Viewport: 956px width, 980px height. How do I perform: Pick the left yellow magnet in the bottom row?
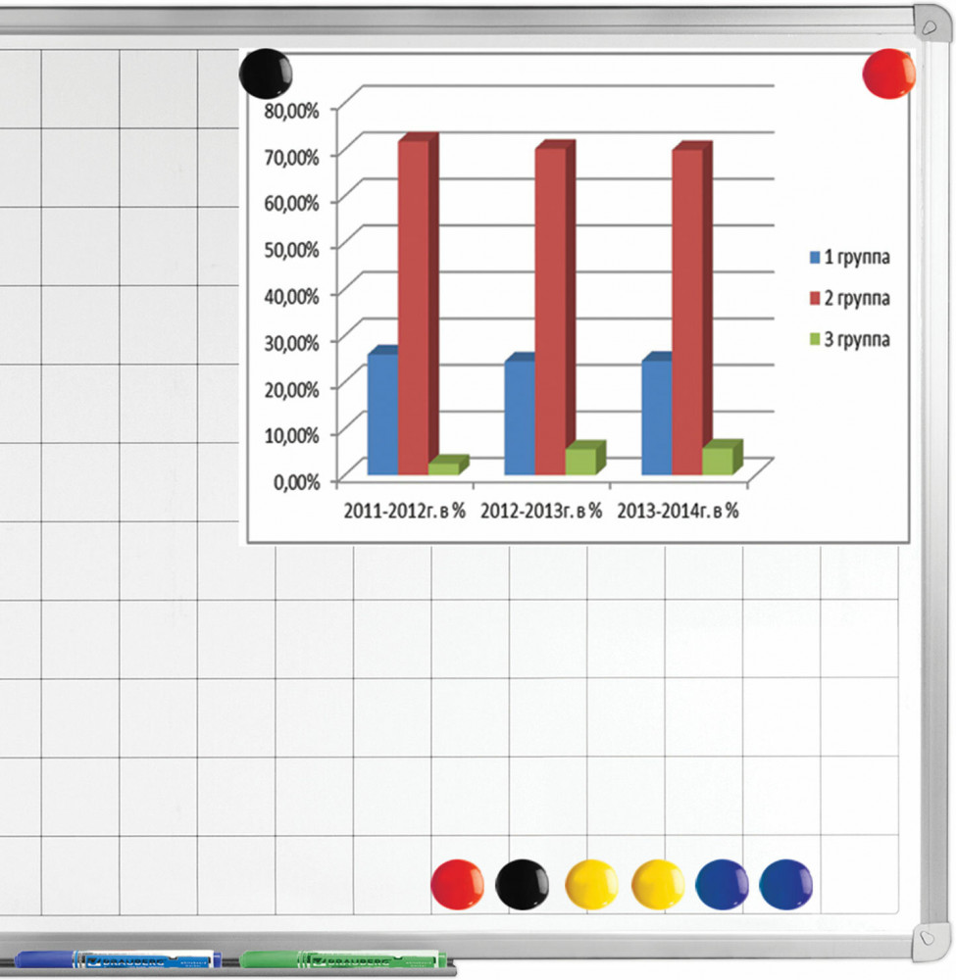coord(591,884)
